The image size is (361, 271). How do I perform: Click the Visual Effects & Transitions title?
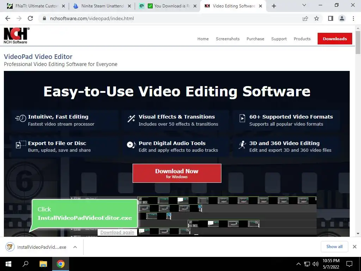[177, 116]
